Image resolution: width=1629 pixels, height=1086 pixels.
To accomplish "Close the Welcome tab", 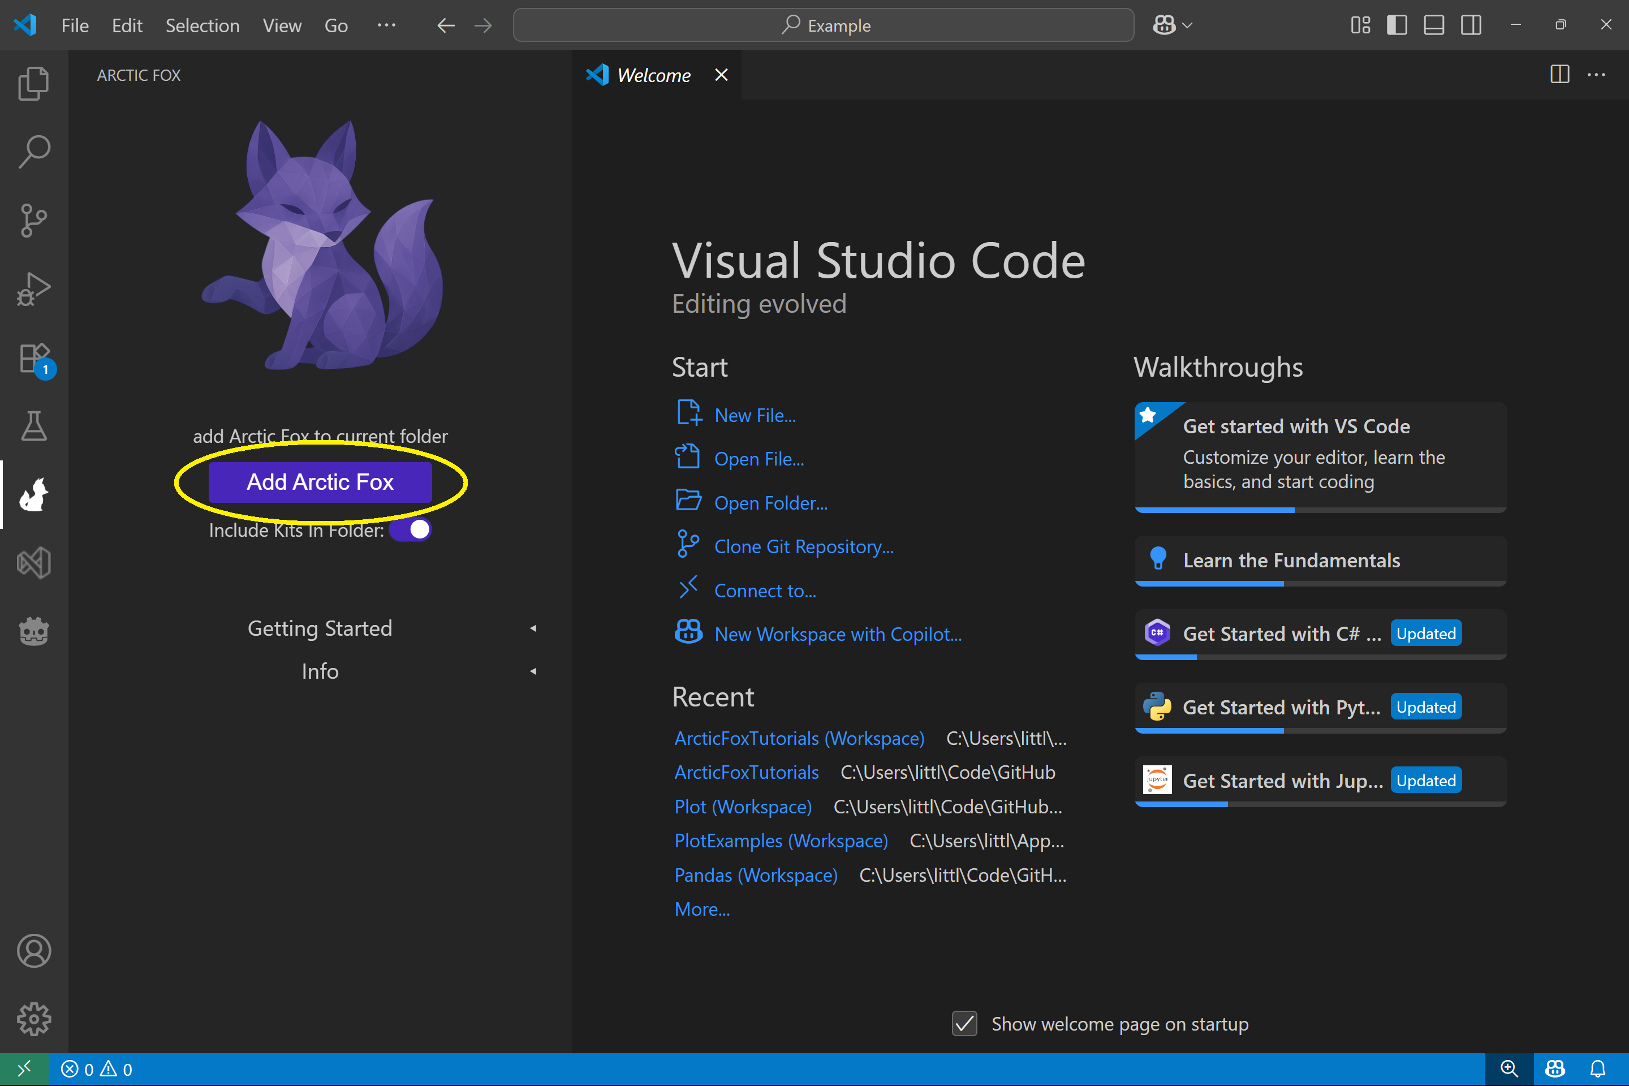I will (x=721, y=75).
